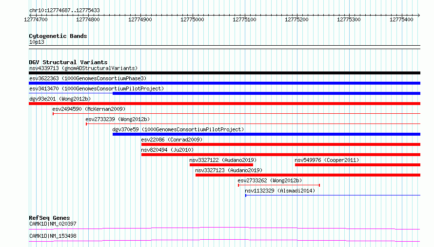
Task: Click the magenta line under CAMK1D|NM_020397
Action: click(224, 228)
